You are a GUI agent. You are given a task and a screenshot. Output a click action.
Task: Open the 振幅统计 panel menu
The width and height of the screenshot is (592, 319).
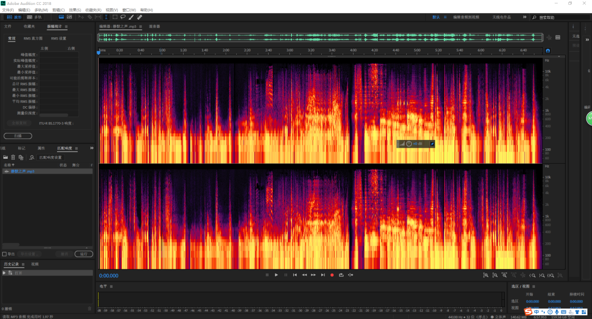pos(66,26)
